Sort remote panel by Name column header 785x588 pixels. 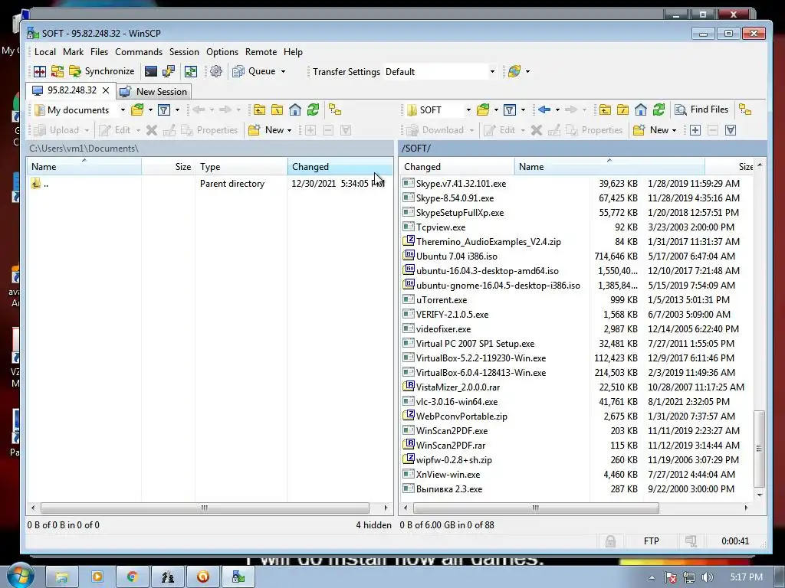point(609,166)
